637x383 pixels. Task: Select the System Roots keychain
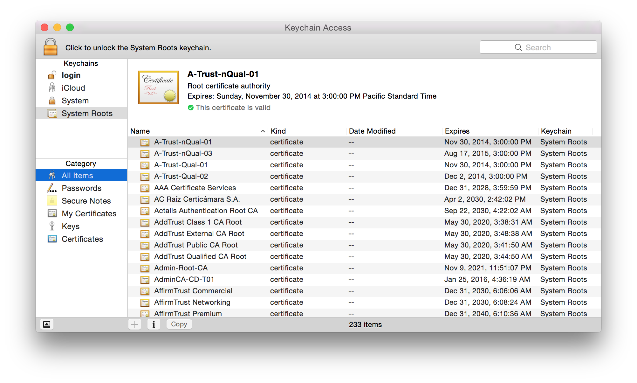81,114
